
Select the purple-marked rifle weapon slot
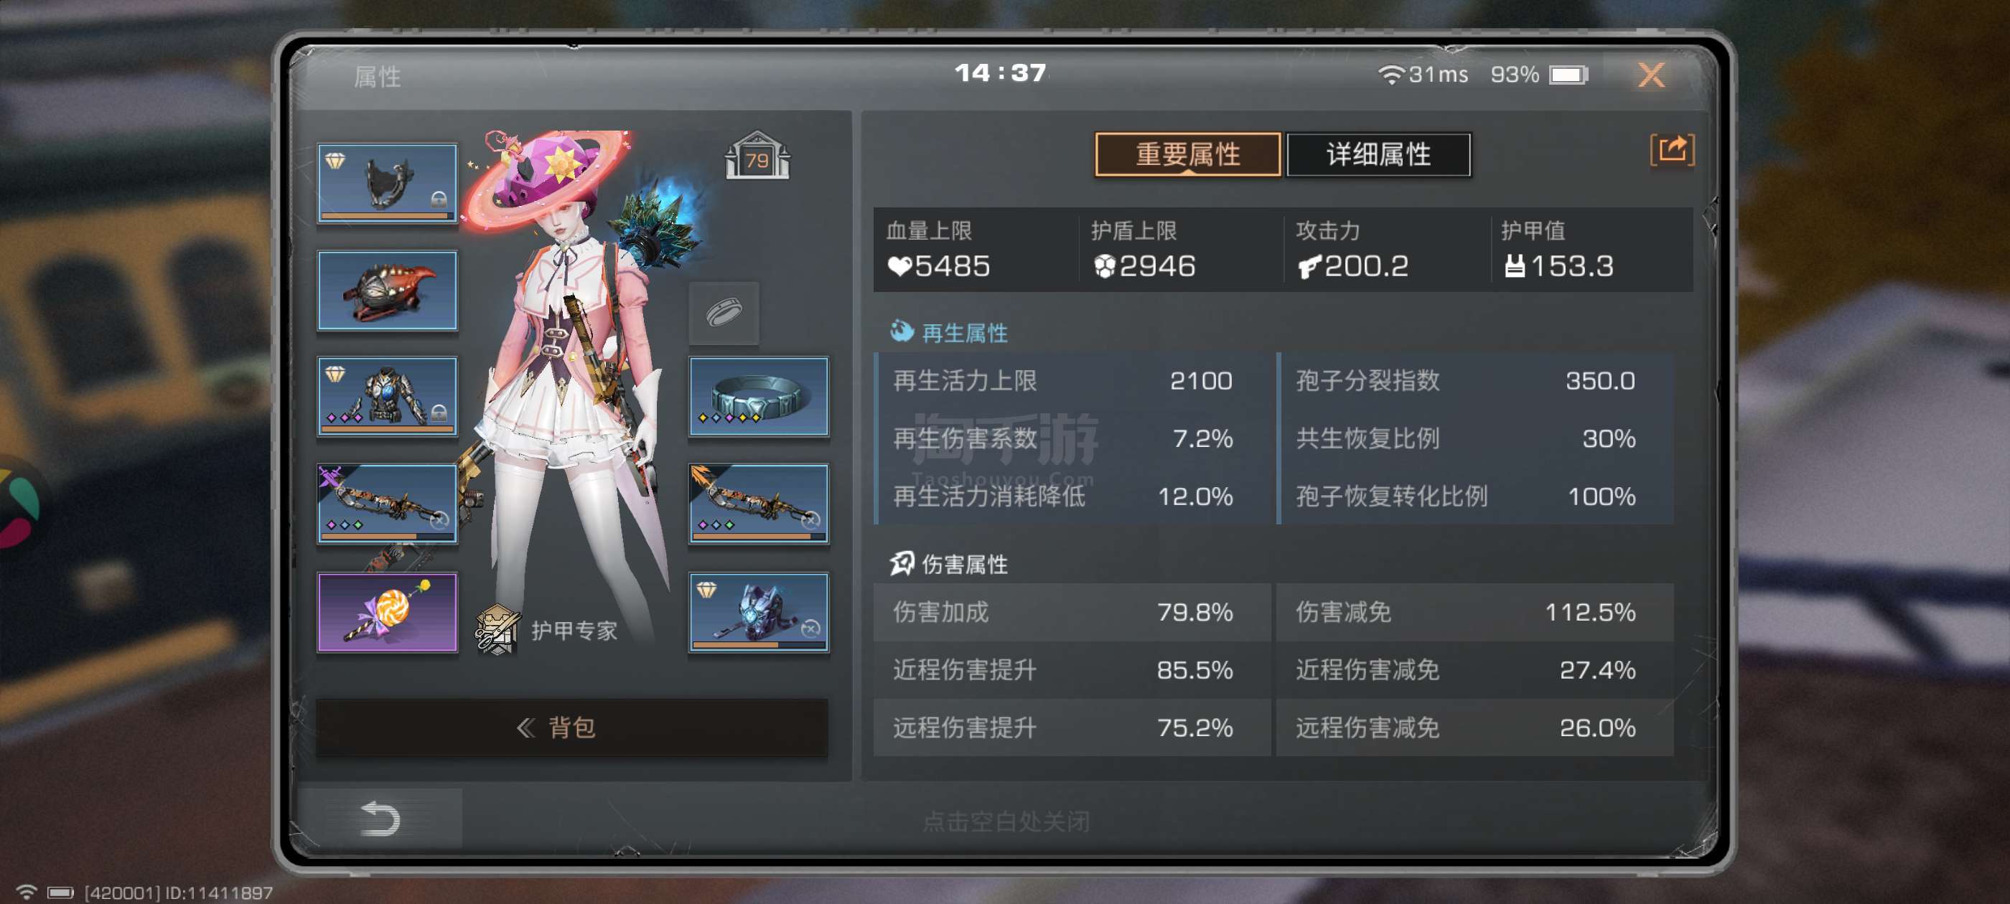point(387,504)
